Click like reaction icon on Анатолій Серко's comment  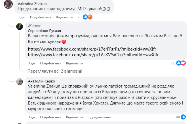[183, 117]
